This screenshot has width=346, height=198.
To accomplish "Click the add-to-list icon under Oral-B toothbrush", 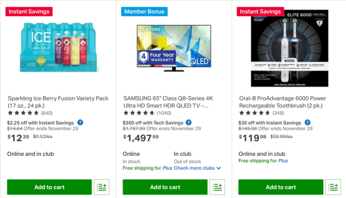I will coord(333,187).
